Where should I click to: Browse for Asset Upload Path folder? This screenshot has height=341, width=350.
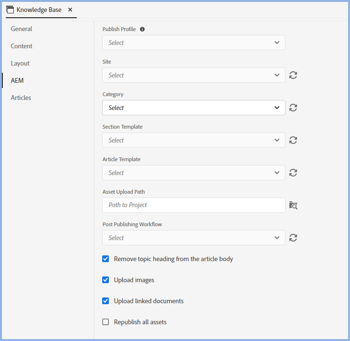pyautogui.click(x=293, y=205)
